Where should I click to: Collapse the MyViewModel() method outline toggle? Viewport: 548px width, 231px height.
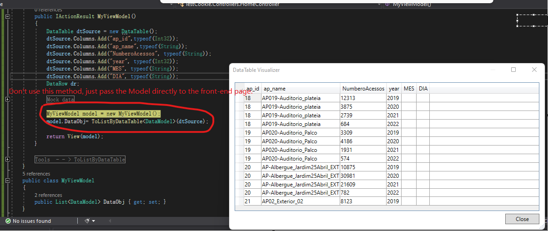click(x=7, y=16)
